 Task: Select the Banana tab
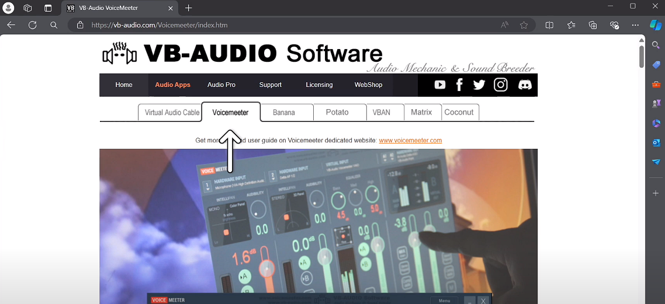click(x=287, y=113)
